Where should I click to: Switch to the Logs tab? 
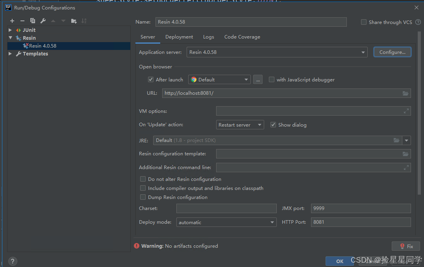coord(209,37)
